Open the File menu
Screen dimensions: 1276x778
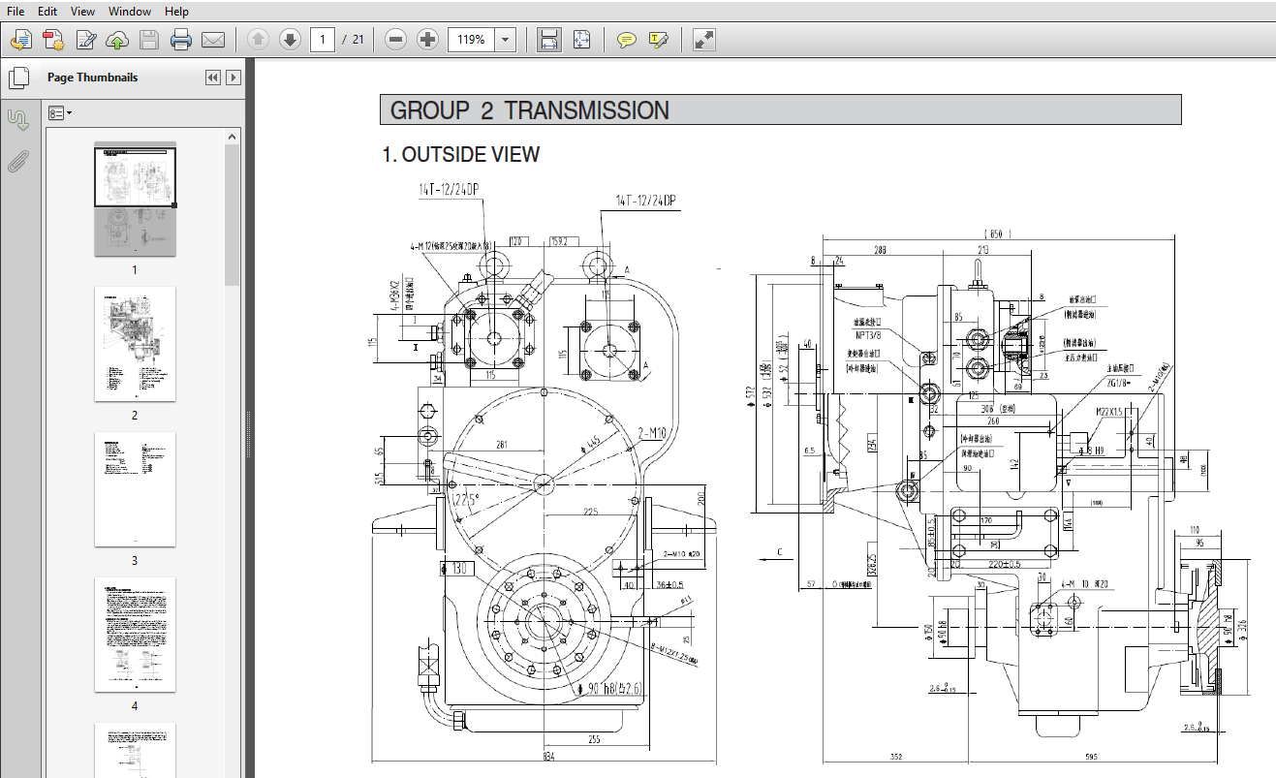click(x=16, y=12)
